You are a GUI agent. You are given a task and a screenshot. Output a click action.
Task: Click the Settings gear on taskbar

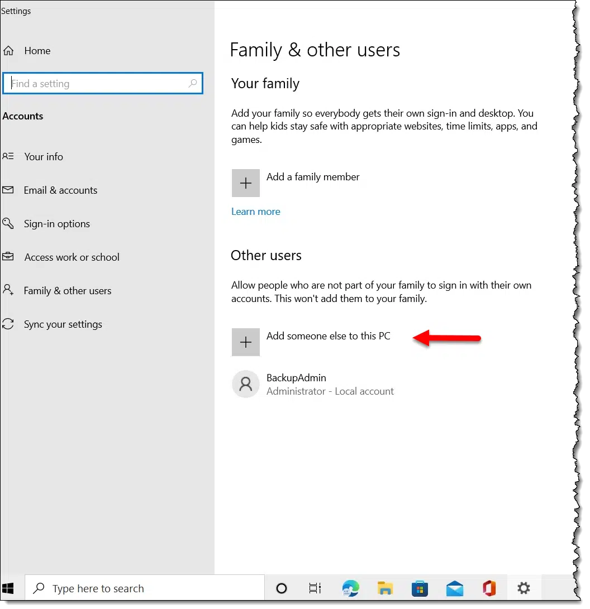(524, 588)
